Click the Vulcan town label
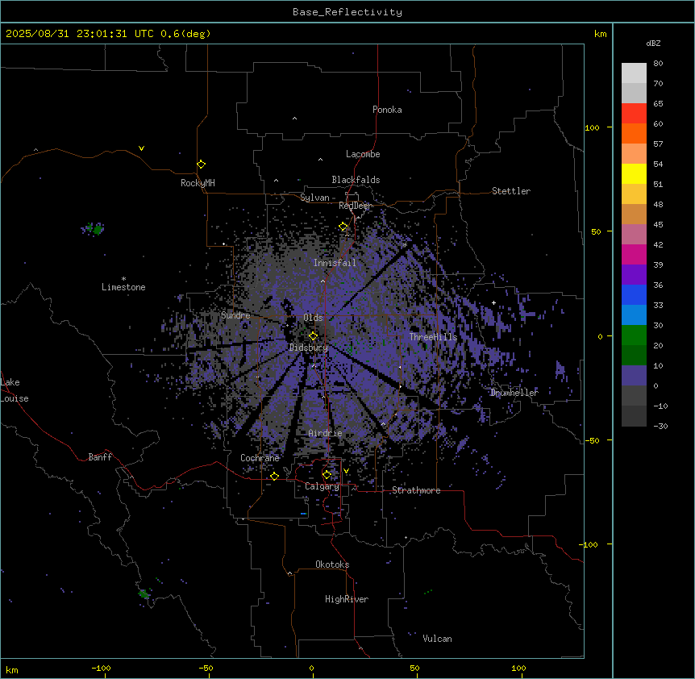This screenshot has width=695, height=679. pos(437,639)
